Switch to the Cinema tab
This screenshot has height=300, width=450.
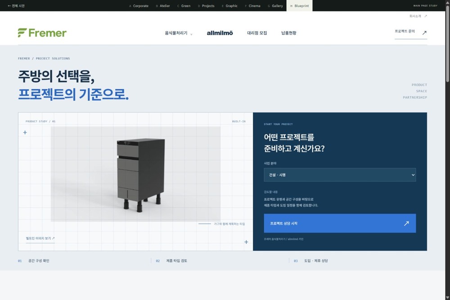click(x=253, y=6)
